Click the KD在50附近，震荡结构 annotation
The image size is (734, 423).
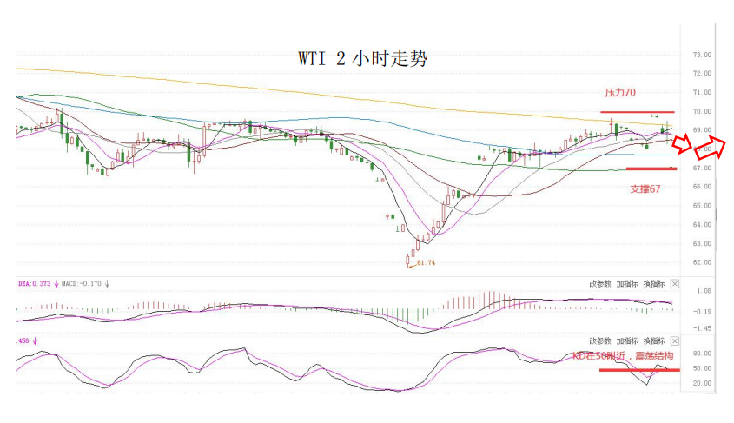coord(623,356)
